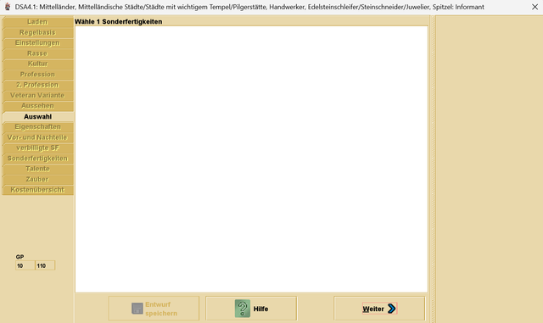543x323 pixels.
Task: Open the Talente step
Action: (37, 169)
